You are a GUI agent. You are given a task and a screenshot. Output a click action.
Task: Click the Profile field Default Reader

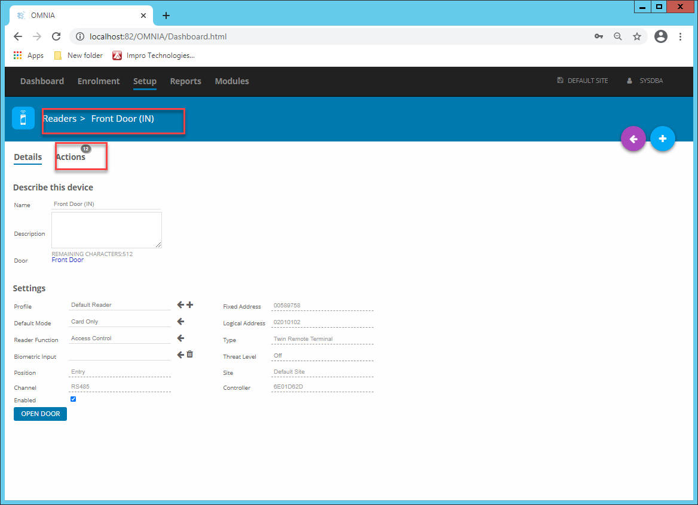tap(120, 305)
